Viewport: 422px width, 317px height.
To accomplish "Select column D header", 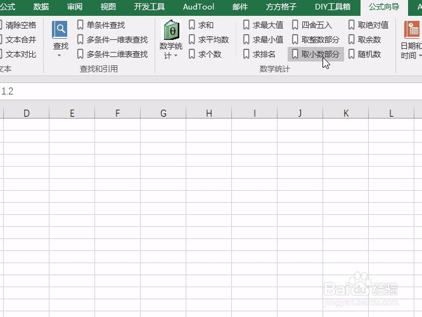I will [x=27, y=113].
